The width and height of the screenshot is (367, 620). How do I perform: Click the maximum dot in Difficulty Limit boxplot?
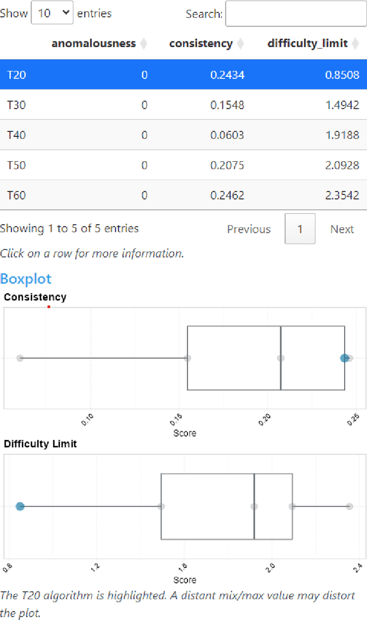[349, 506]
